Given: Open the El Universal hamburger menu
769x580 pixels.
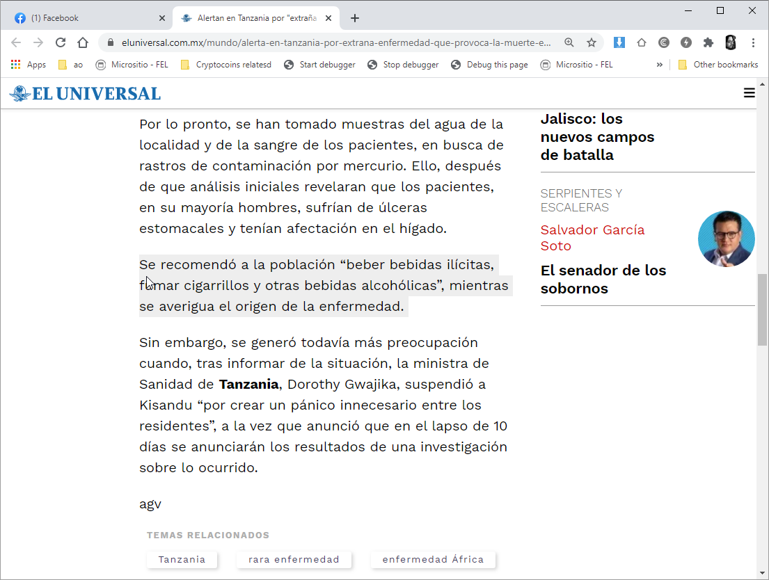Looking at the screenshot, I should 749,93.
